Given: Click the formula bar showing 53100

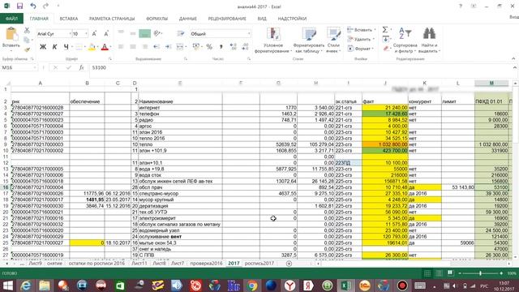Looking at the screenshot, I should (x=299, y=67).
